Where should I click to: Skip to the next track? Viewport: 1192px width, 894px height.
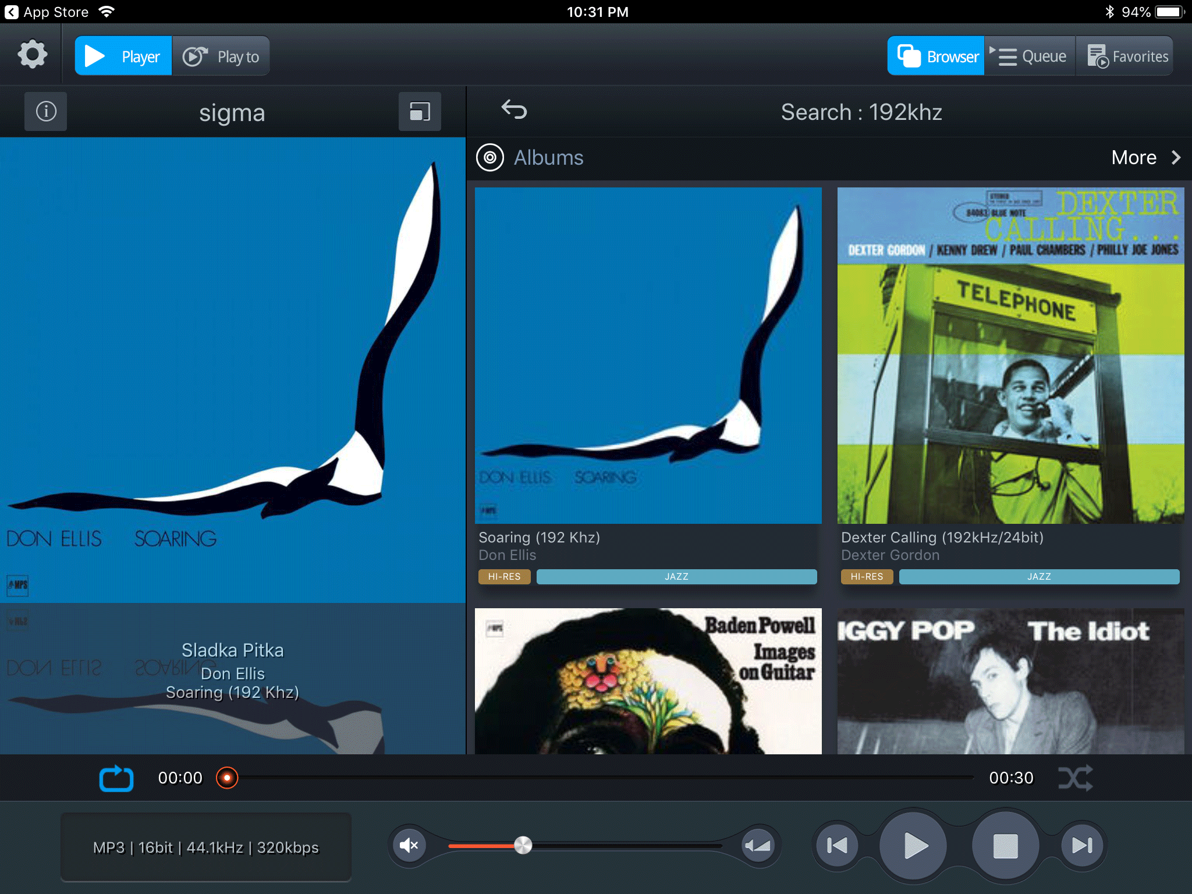pos(1082,845)
